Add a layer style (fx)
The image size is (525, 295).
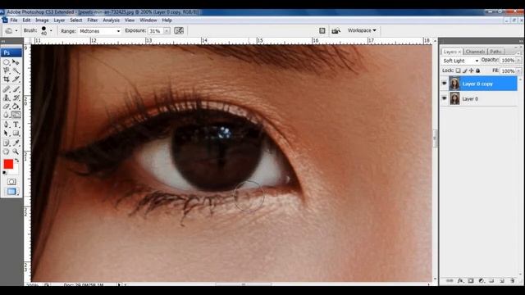click(x=460, y=280)
